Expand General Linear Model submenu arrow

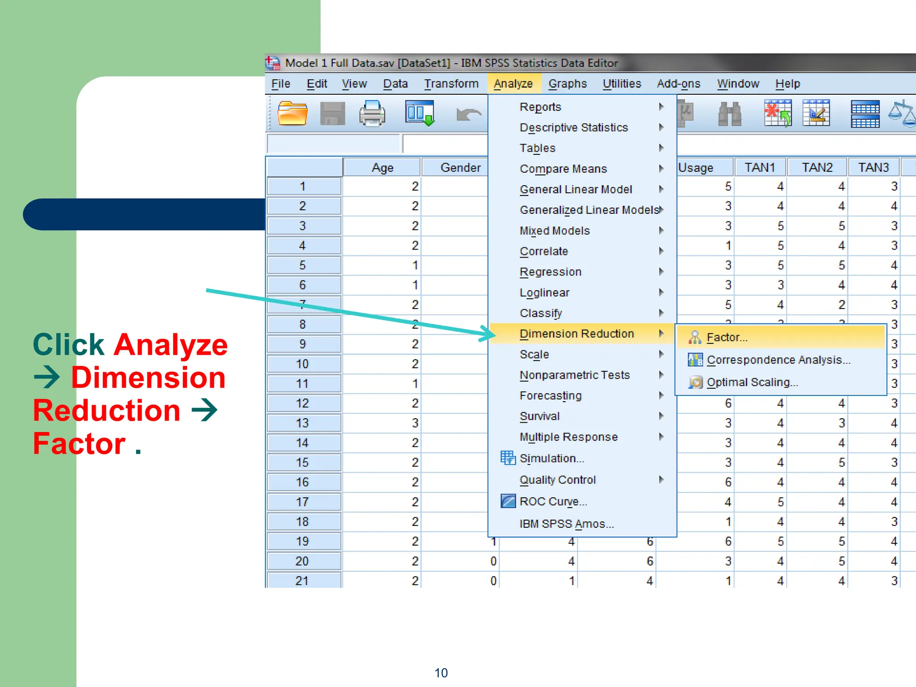[x=661, y=189]
